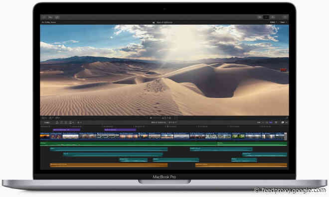Screen dimensions: 329x197
Task: Click the project clapper icon above viewer
Action: [x=154, y=22]
